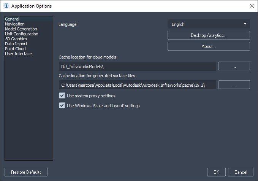Click the Desktop Analytics button
Viewport: 258px width, 181px height.
(209, 35)
